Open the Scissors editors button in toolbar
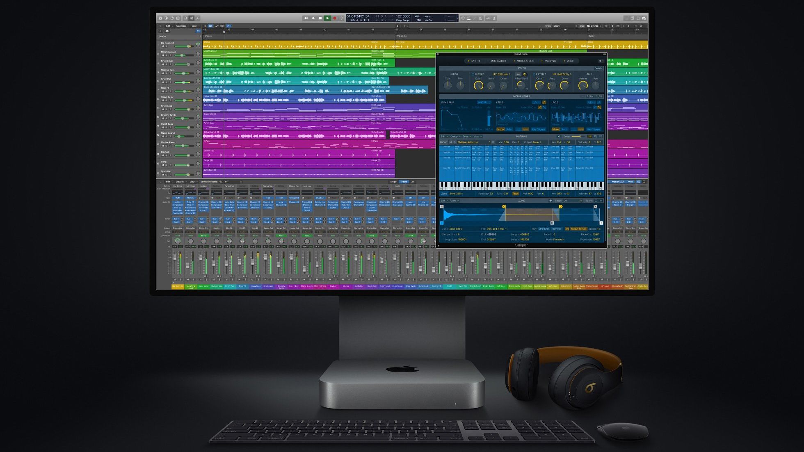This screenshot has width=804, height=452. 197,18
